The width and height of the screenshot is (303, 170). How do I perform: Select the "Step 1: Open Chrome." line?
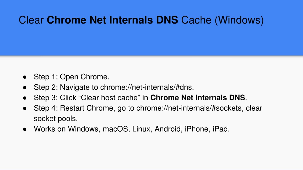tap(72, 77)
